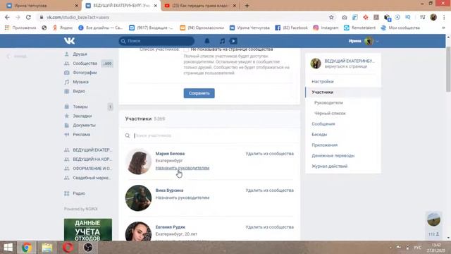Screen dimensions: 451x254
Task: Open Blacklist in the community menu
Action: tap(330, 114)
